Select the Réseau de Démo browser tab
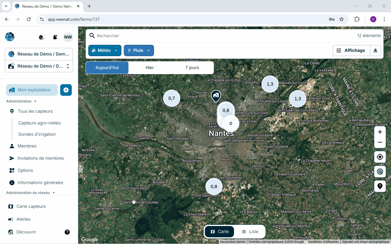The height and width of the screenshot is (244, 391). [x=47, y=6]
